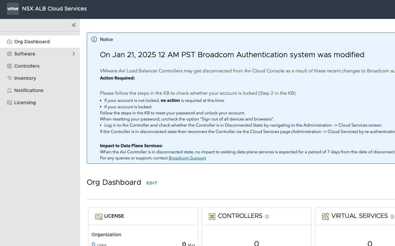Click the 'If your account is locked:' bullet

[128, 107]
